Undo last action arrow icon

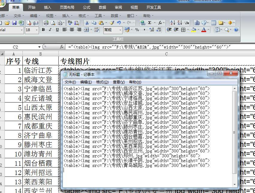(119, 23)
